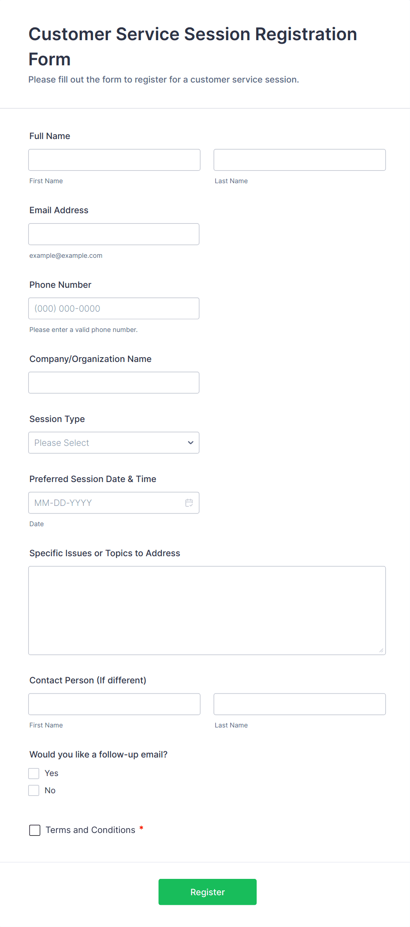The image size is (410, 927).
Task: Check the Yes follow-up email checkbox
Action: (34, 773)
